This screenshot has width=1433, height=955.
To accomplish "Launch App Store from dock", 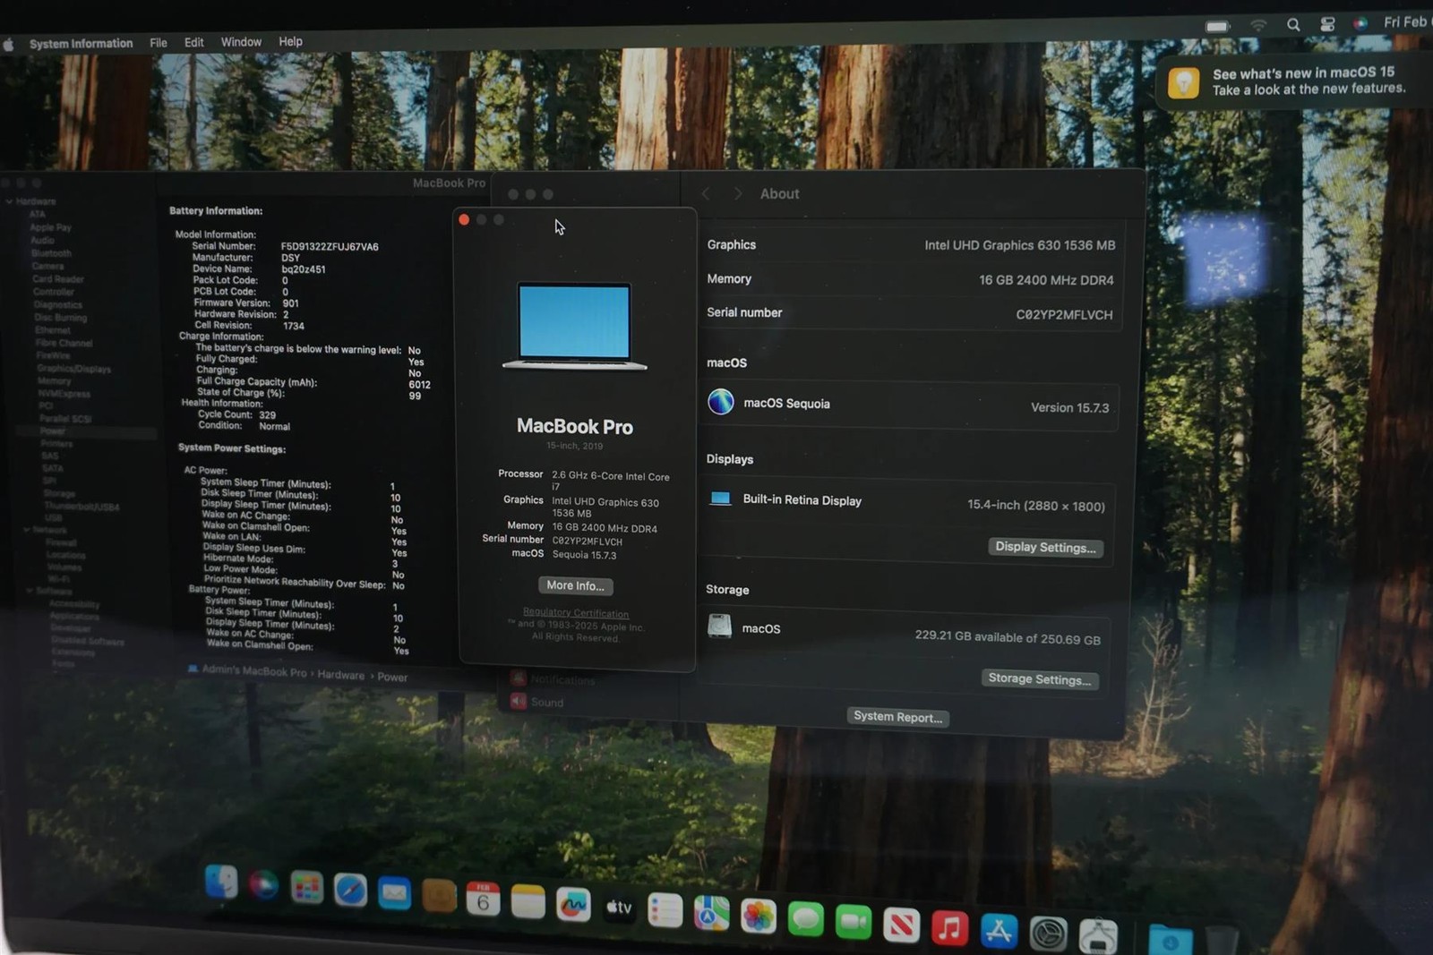I will pos(998,932).
